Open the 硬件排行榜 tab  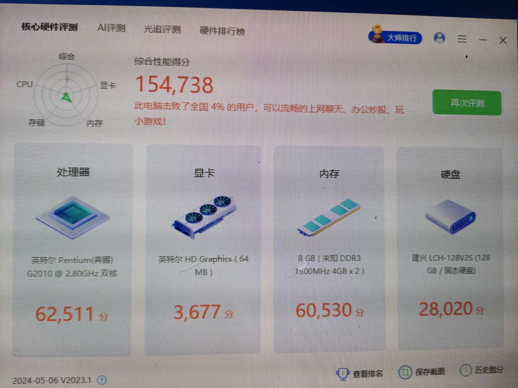[x=222, y=31]
